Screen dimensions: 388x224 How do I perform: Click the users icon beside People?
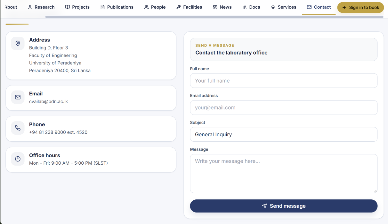(146, 7)
